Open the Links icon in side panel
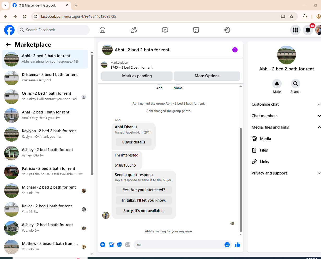Viewport: 321px width, 259px height. tap(254, 162)
